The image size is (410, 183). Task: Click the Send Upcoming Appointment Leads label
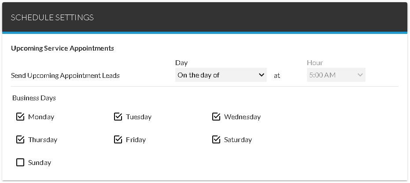(65, 76)
